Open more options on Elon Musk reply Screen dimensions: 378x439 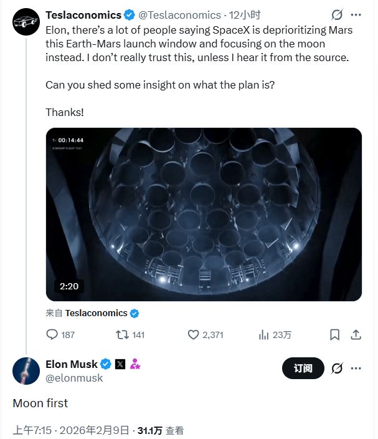pos(356,368)
